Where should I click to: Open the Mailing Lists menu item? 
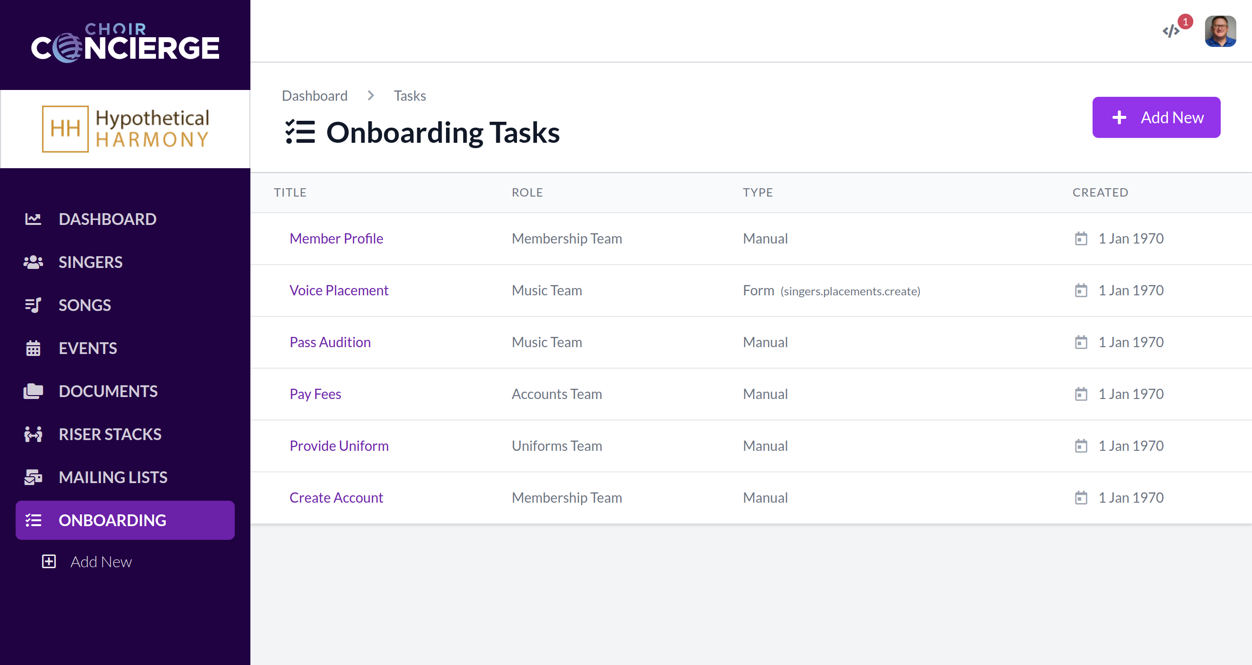[125, 477]
